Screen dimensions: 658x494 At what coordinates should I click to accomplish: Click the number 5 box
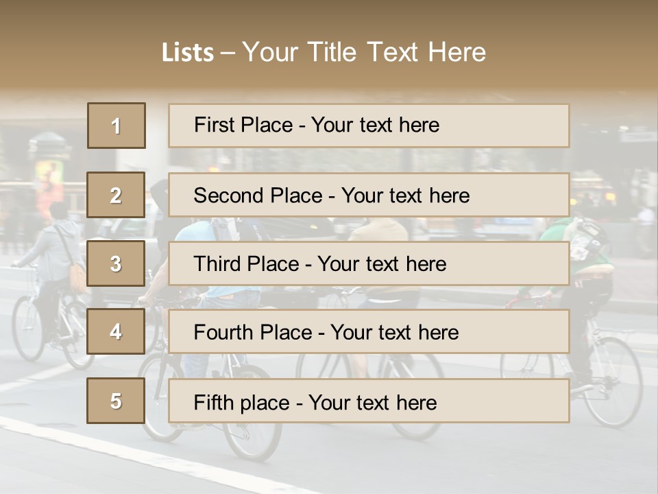pyautogui.click(x=117, y=401)
